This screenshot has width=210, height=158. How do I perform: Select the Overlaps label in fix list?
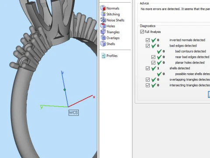click(x=113, y=38)
